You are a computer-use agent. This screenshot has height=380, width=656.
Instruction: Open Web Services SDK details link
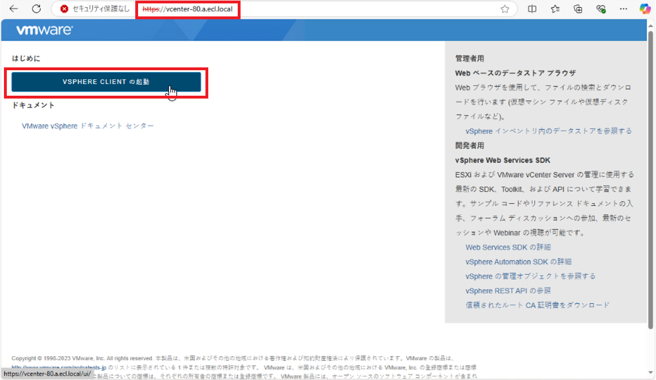tap(508, 247)
